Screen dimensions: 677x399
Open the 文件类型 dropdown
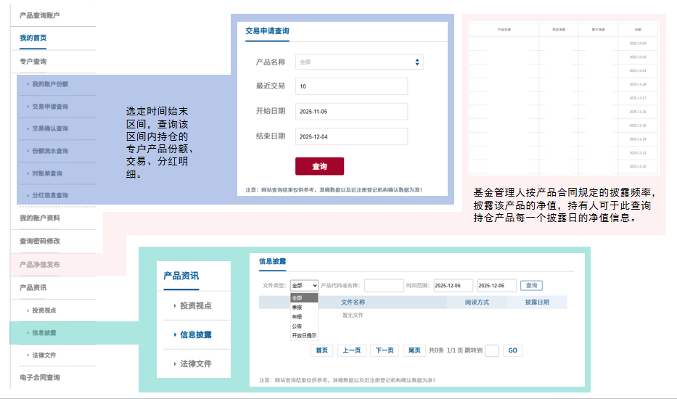[x=304, y=286]
